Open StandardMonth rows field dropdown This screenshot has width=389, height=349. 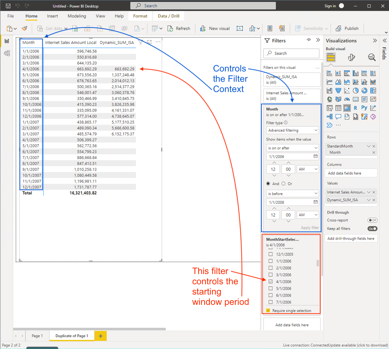tap(369, 146)
